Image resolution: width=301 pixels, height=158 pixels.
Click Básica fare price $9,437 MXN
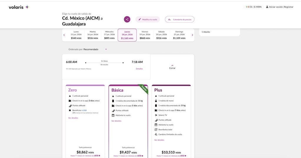128,152
